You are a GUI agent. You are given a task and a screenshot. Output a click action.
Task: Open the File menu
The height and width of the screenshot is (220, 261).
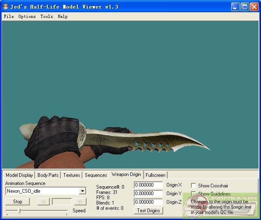(9, 17)
